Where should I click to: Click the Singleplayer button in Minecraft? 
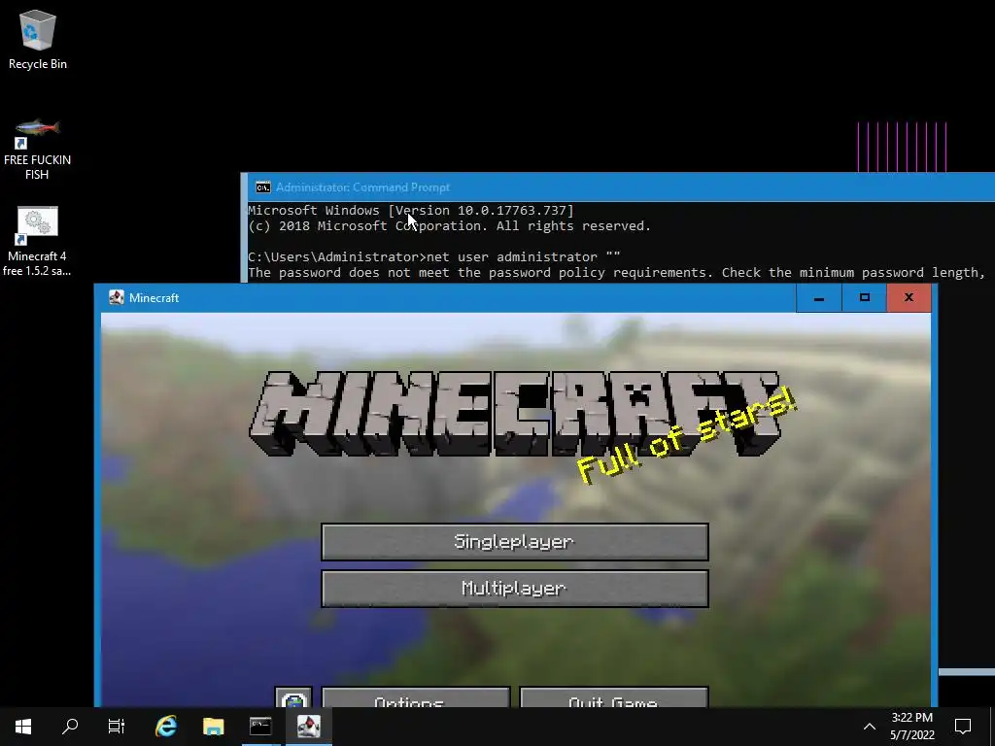coord(515,542)
